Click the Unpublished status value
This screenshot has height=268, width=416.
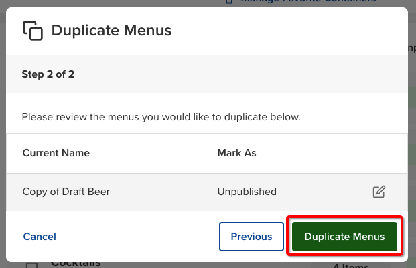(247, 192)
